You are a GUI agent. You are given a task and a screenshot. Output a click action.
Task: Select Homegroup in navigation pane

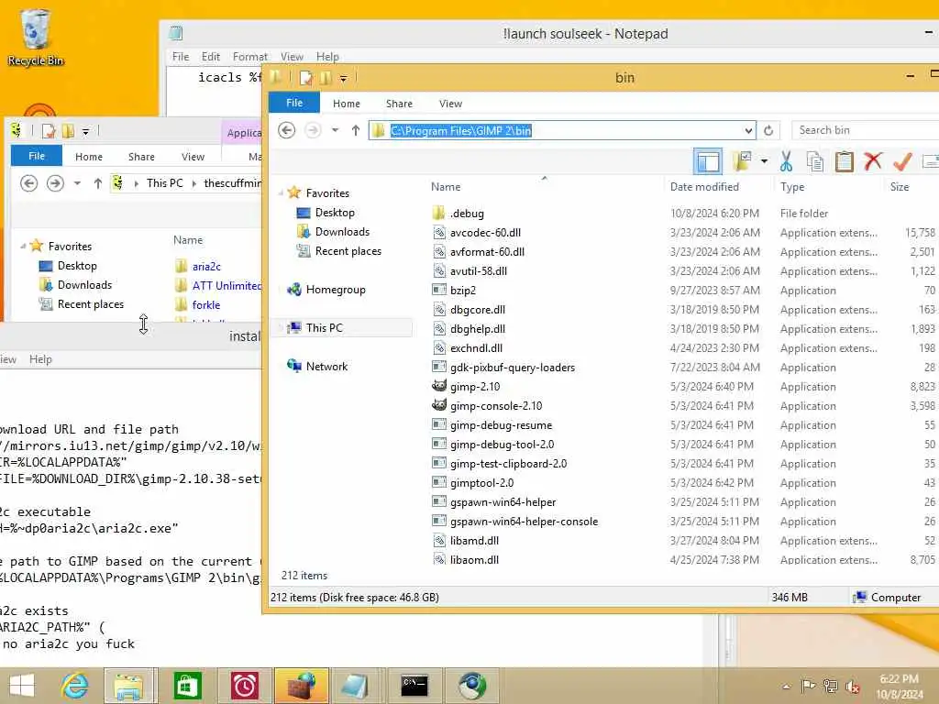click(x=336, y=290)
